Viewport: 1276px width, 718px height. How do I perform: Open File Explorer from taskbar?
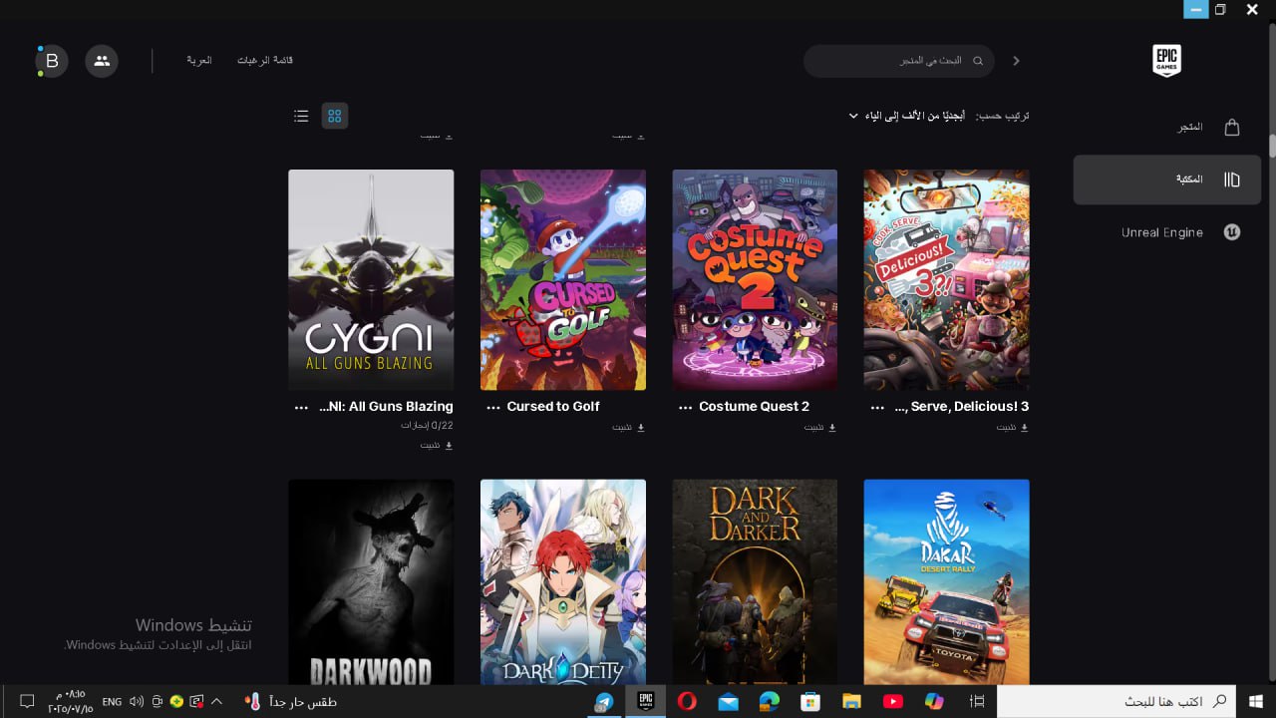pyautogui.click(x=851, y=701)
